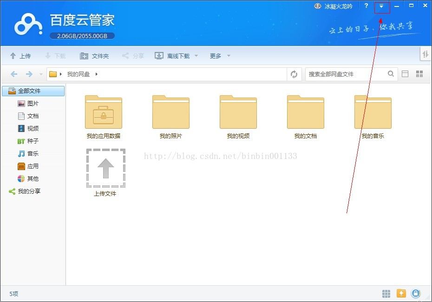This screenshot has height=302, width=432.
Task: Select the 我的音乐 folder
Action: click(373, 117)
